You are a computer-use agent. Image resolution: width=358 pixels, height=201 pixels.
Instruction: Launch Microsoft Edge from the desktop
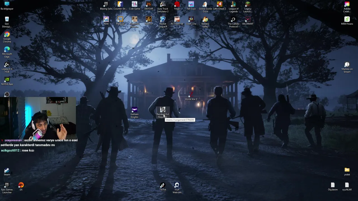coord(7,52)
